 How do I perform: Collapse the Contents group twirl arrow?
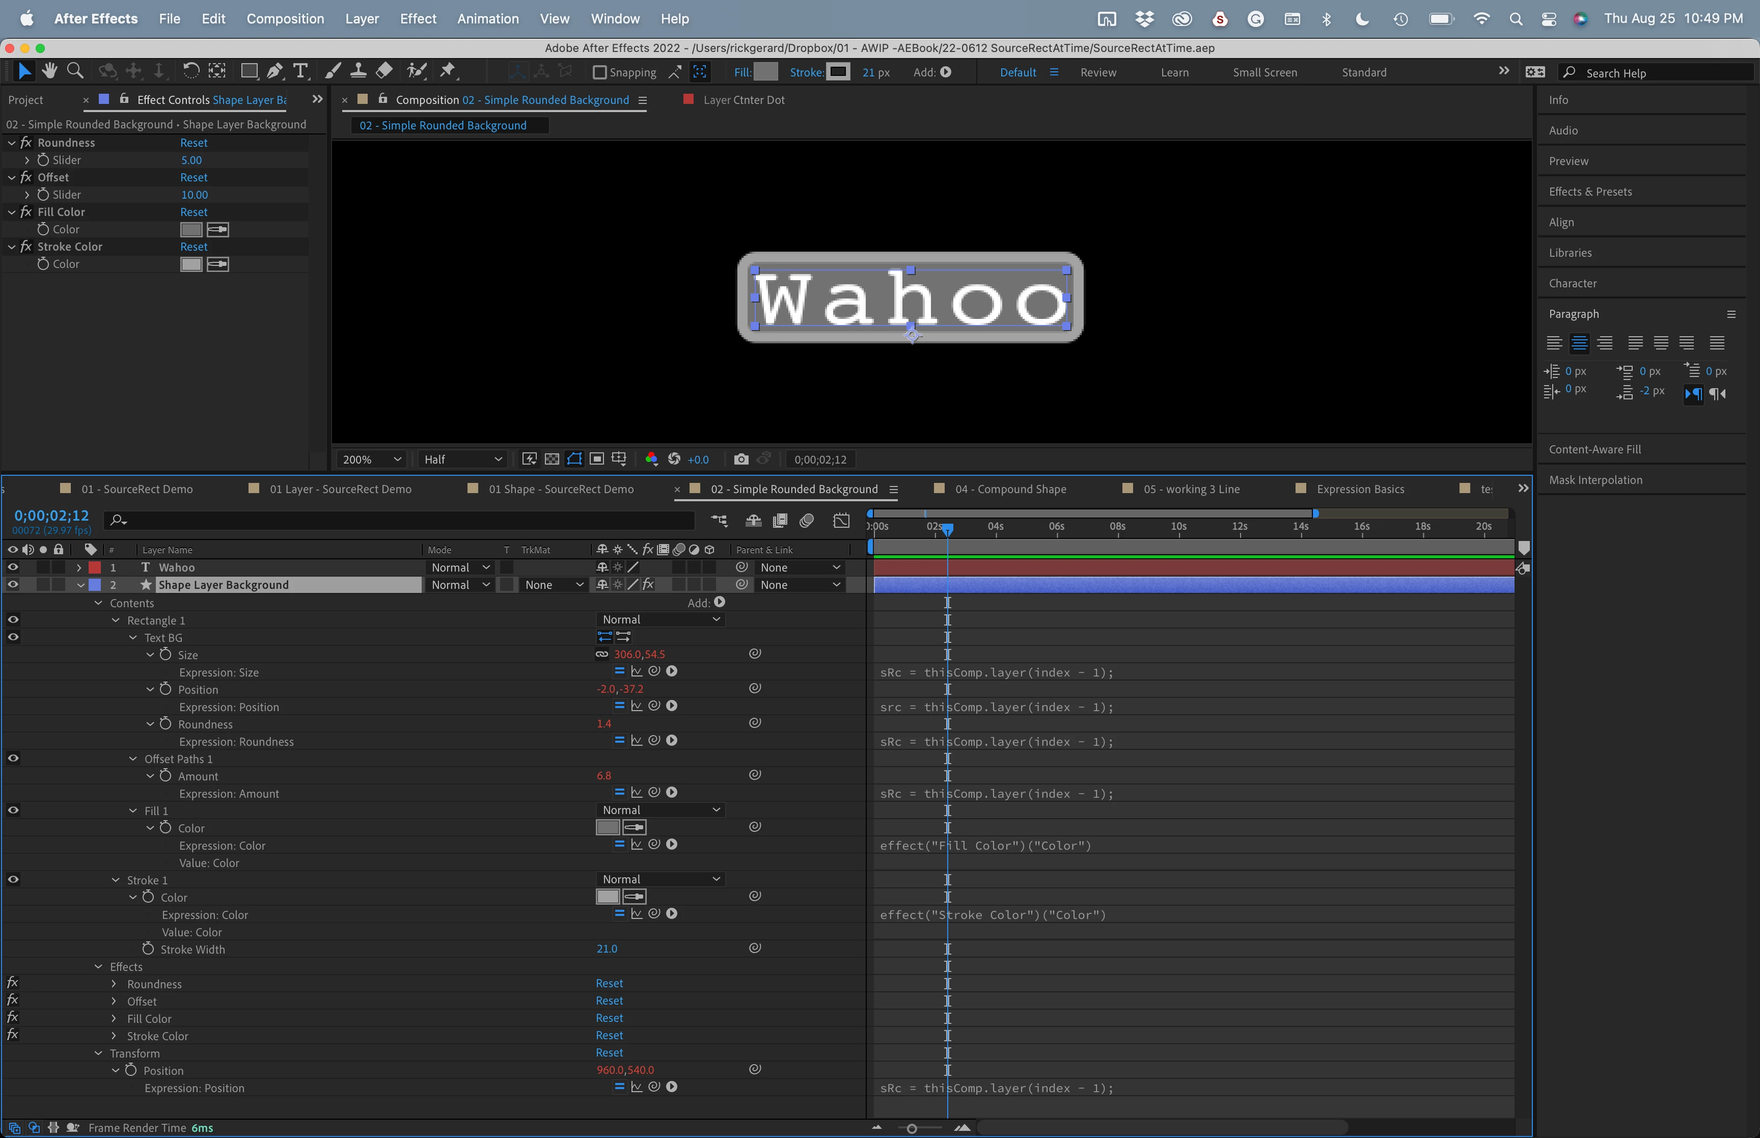98,604
